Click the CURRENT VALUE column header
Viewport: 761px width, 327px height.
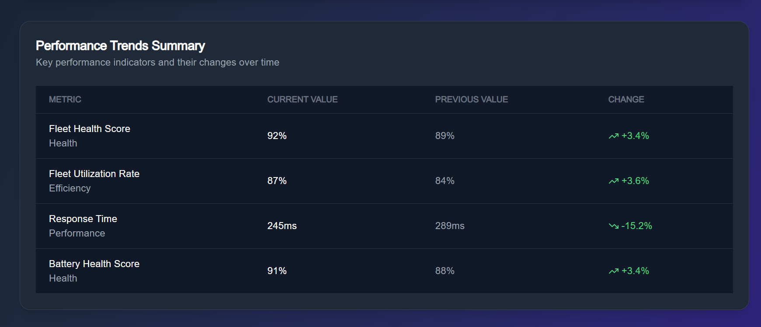coord(302,99)
